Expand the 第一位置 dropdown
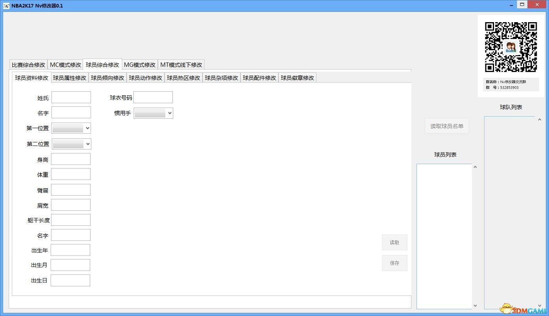This screenshot has width=549, height=316. tap(72, 128)
